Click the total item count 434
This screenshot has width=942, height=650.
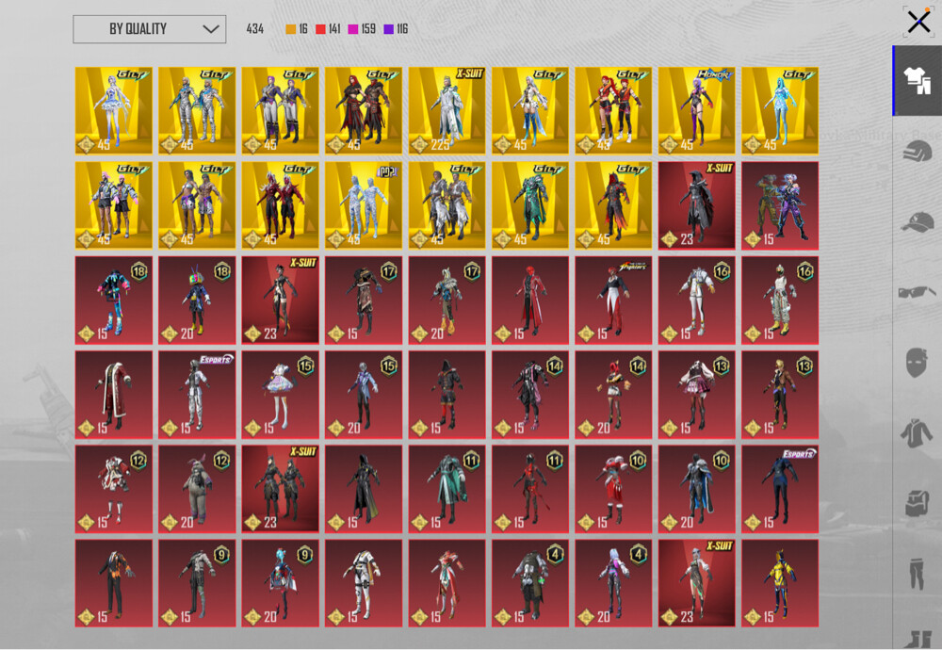[x=254, y=29]
